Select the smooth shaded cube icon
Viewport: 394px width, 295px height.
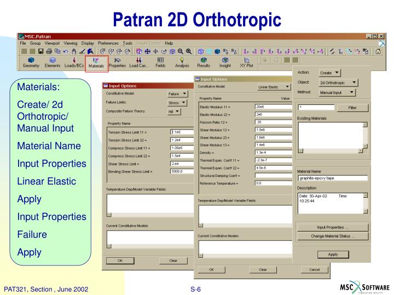coord(217,51)
